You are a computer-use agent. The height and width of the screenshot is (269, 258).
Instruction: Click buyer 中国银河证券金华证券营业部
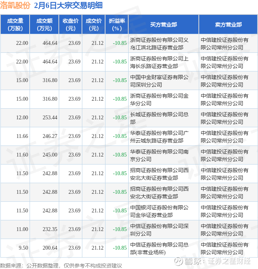159,211
